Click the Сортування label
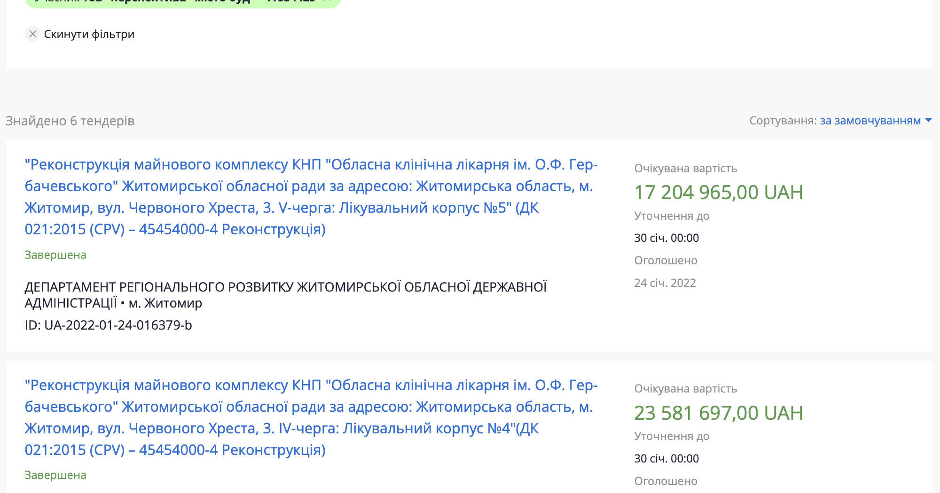 tap(783, 121)
